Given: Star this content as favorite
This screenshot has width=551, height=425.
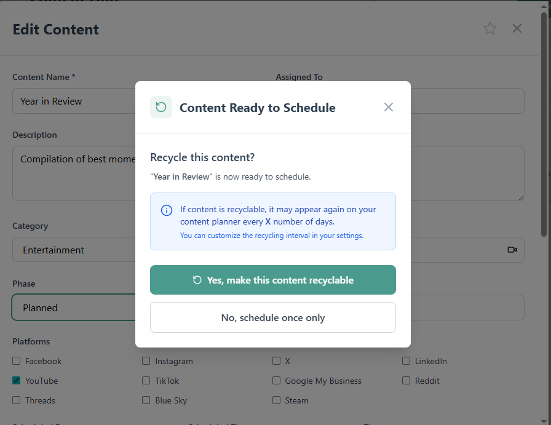Looking at the screenshot, I should tap(490, 28).
